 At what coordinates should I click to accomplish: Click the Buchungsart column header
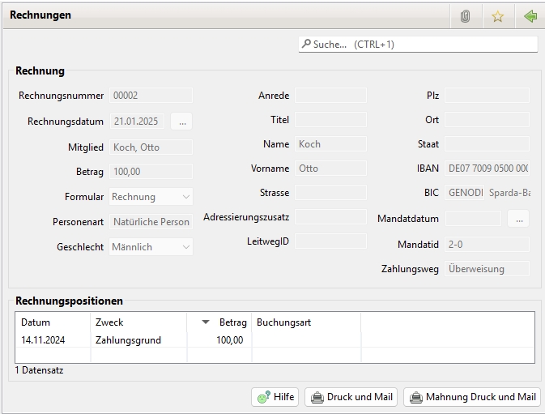tap(305, 322)
